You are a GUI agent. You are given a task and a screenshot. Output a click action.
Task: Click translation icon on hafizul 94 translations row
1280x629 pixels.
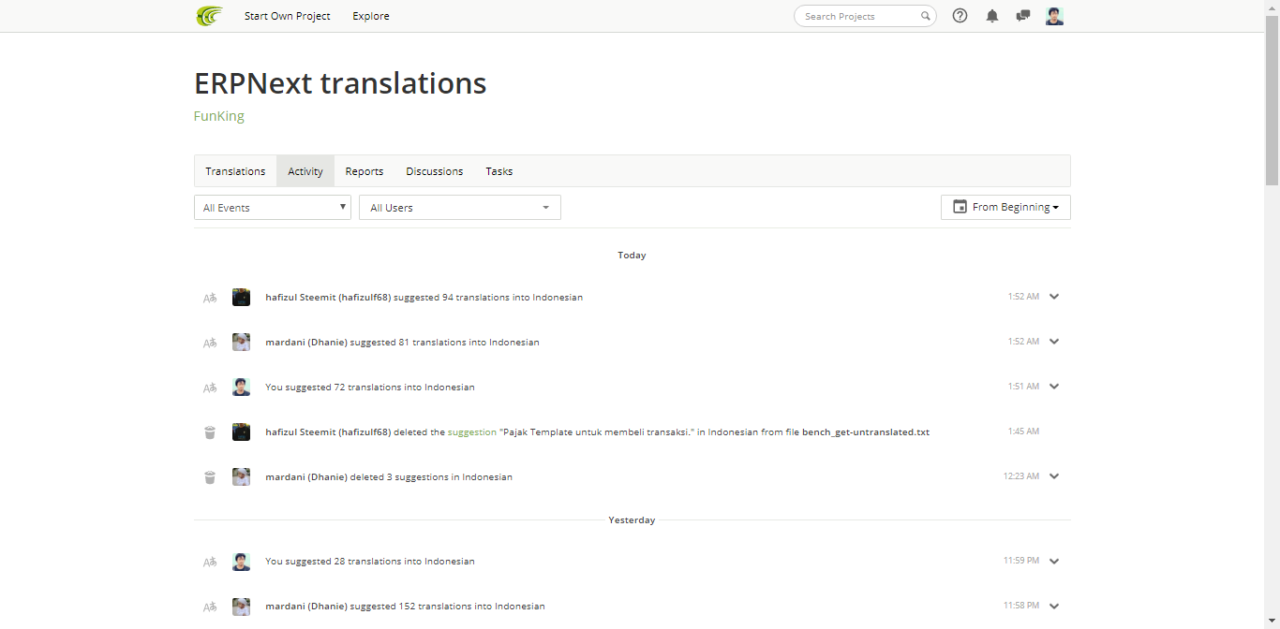(x=210, y=298)
